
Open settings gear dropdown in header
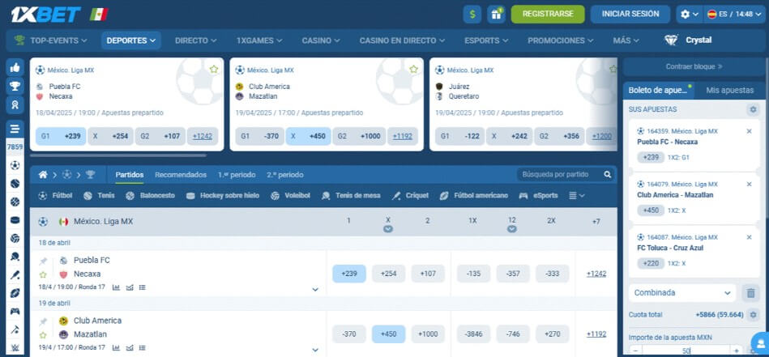tap(690, 15)
